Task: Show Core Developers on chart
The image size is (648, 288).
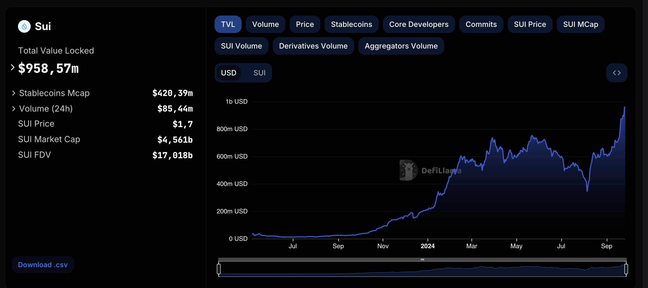Action: click(x=419, y=24)
